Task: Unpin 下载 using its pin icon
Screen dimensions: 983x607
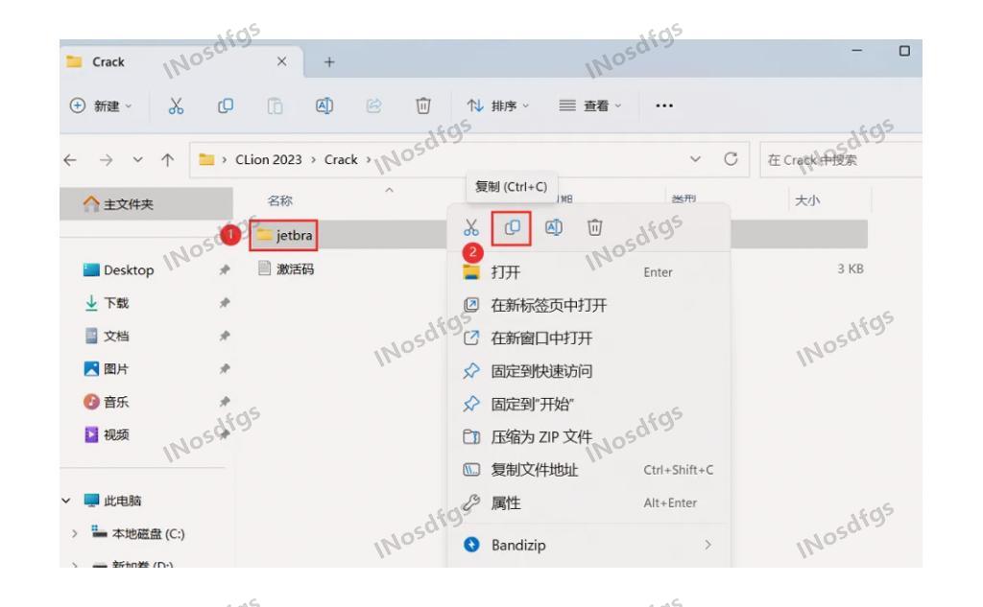Action: [224, 303]
